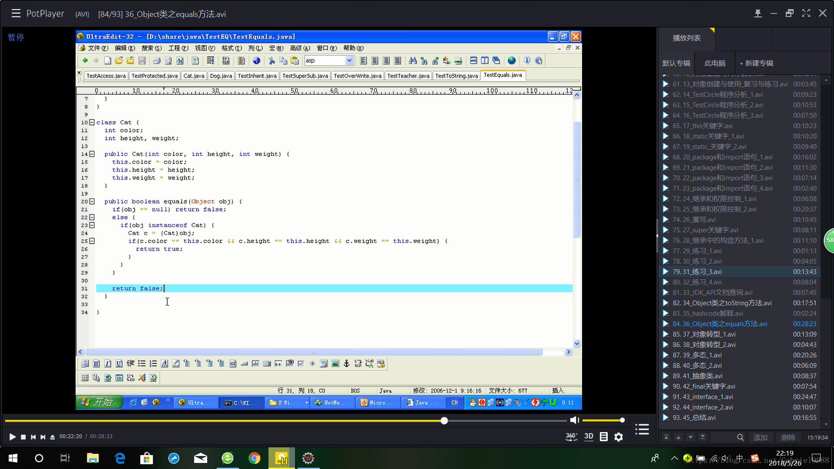Open UltraEdit 搜索(S) menu
Viewport: 834px width, 469px height.
[152, 48]
